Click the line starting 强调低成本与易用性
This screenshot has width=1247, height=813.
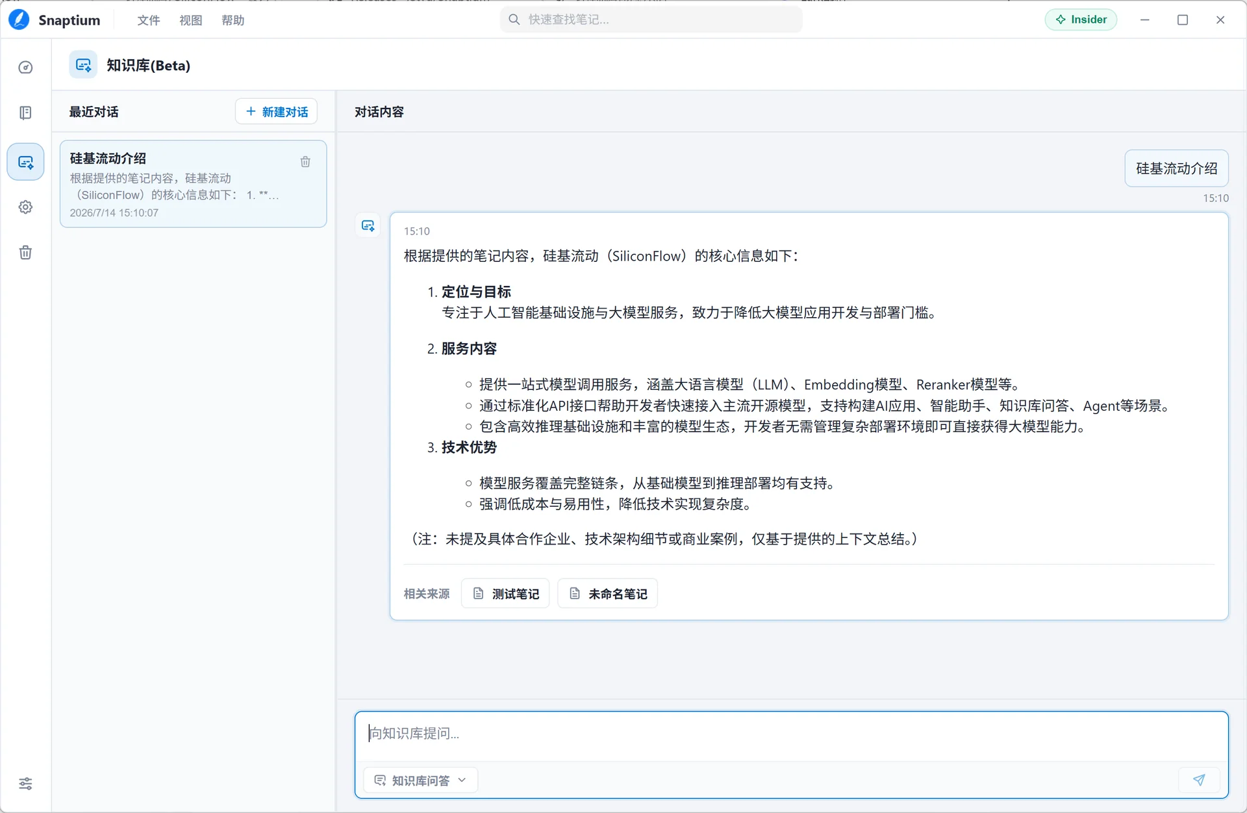[616, 504]
